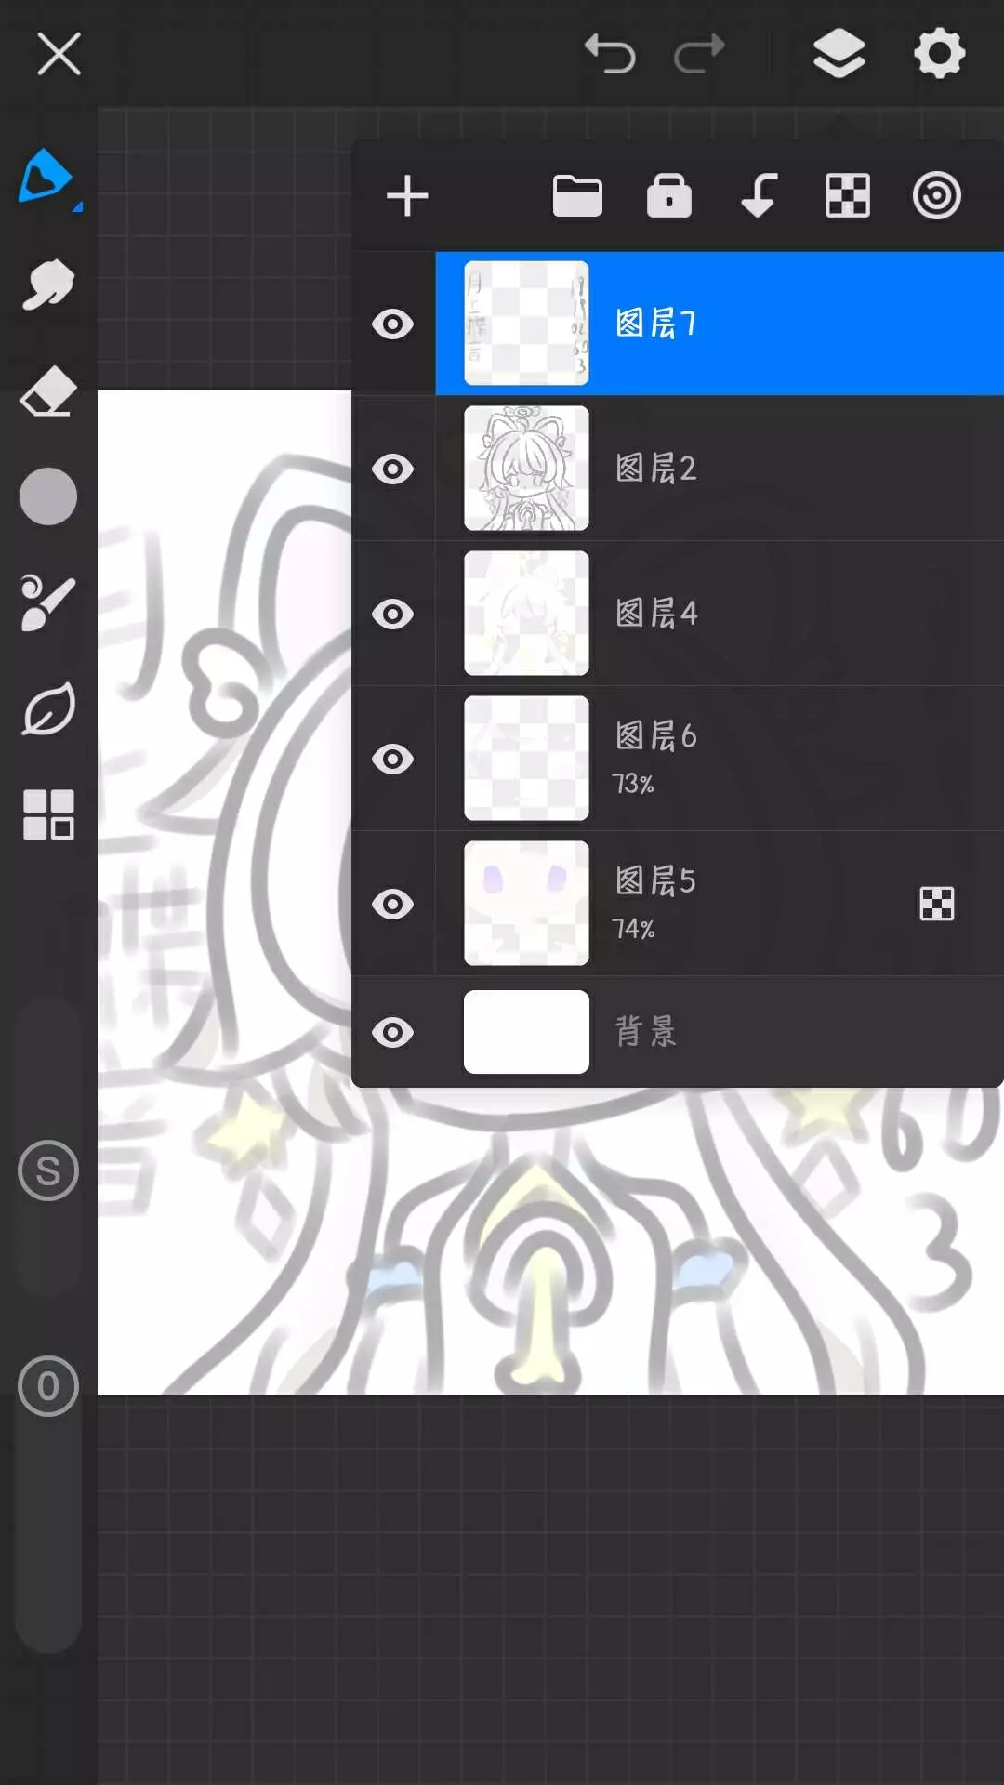Select the eraser tool

tap(47, 390)
